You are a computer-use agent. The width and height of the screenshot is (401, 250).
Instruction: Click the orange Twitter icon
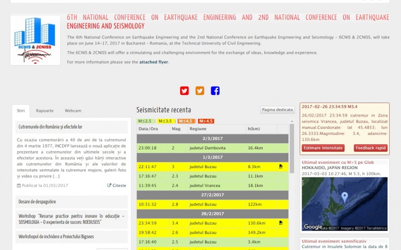[200, 91]
